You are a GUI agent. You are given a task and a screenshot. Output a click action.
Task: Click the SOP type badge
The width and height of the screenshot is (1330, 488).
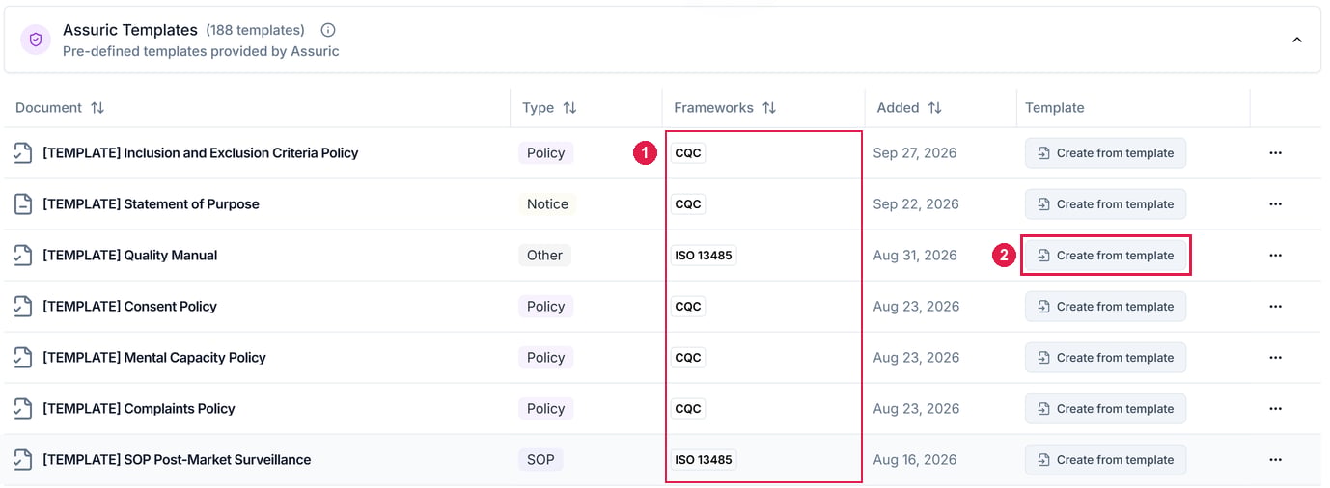click(540, 460)
